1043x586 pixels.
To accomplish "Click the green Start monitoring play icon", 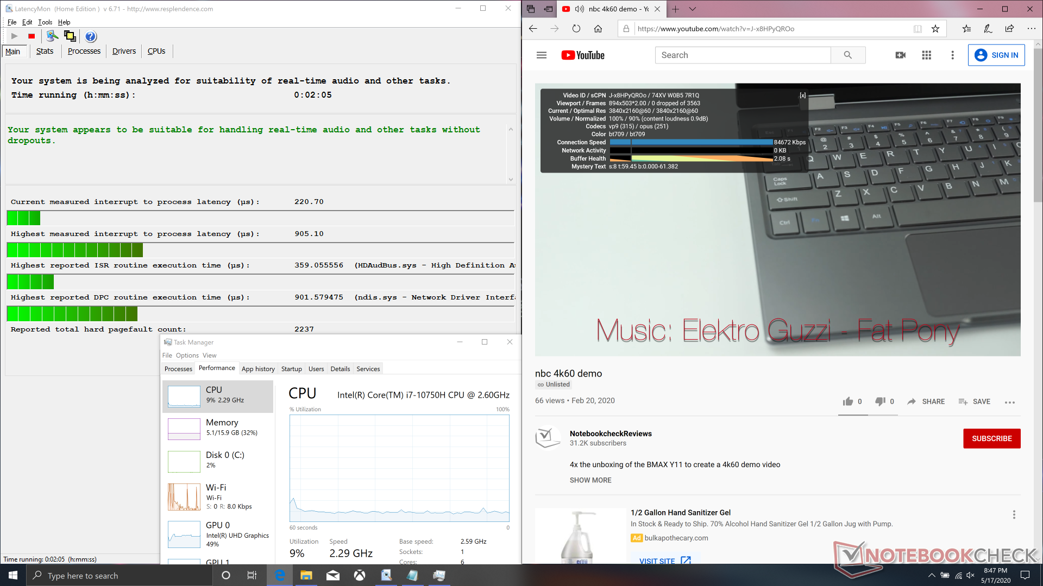I will coord(15,36).
